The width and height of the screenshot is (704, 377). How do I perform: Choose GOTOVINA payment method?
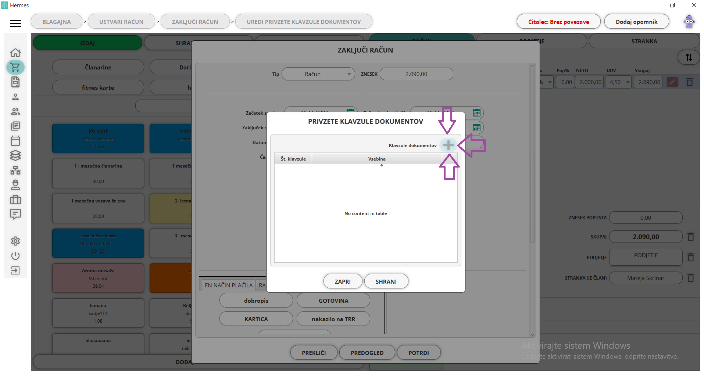tap(333, 301)
